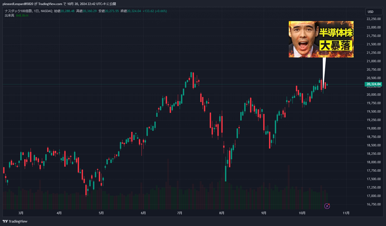Click the green current price label 20,324.04
The width and height of the screenshot is (386, 226).
point(373,84)
